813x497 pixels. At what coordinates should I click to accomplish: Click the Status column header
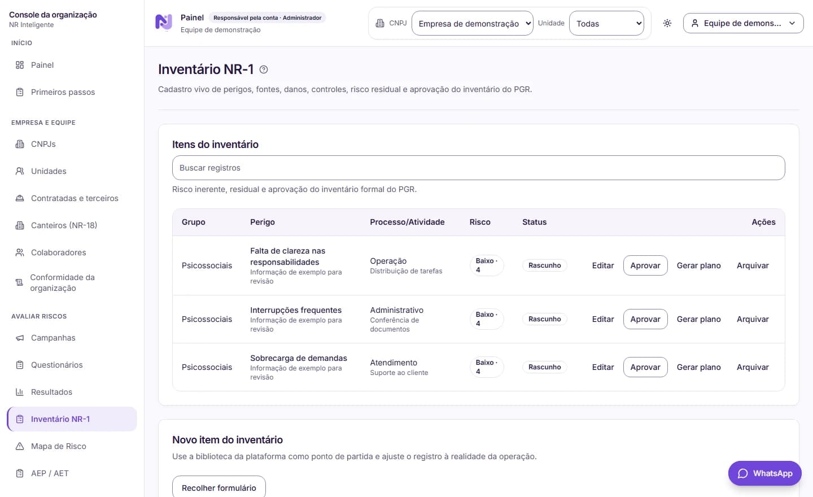[534, 222]
